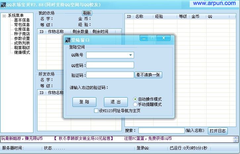Open the QQ账号 dropdown list
Image resolution: width=240 pixels, height=154 pixels.
[x=130, y=55]
